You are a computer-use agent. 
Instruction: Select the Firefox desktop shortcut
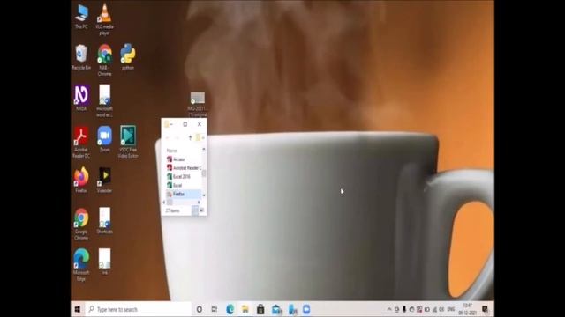tap(81, 180)
